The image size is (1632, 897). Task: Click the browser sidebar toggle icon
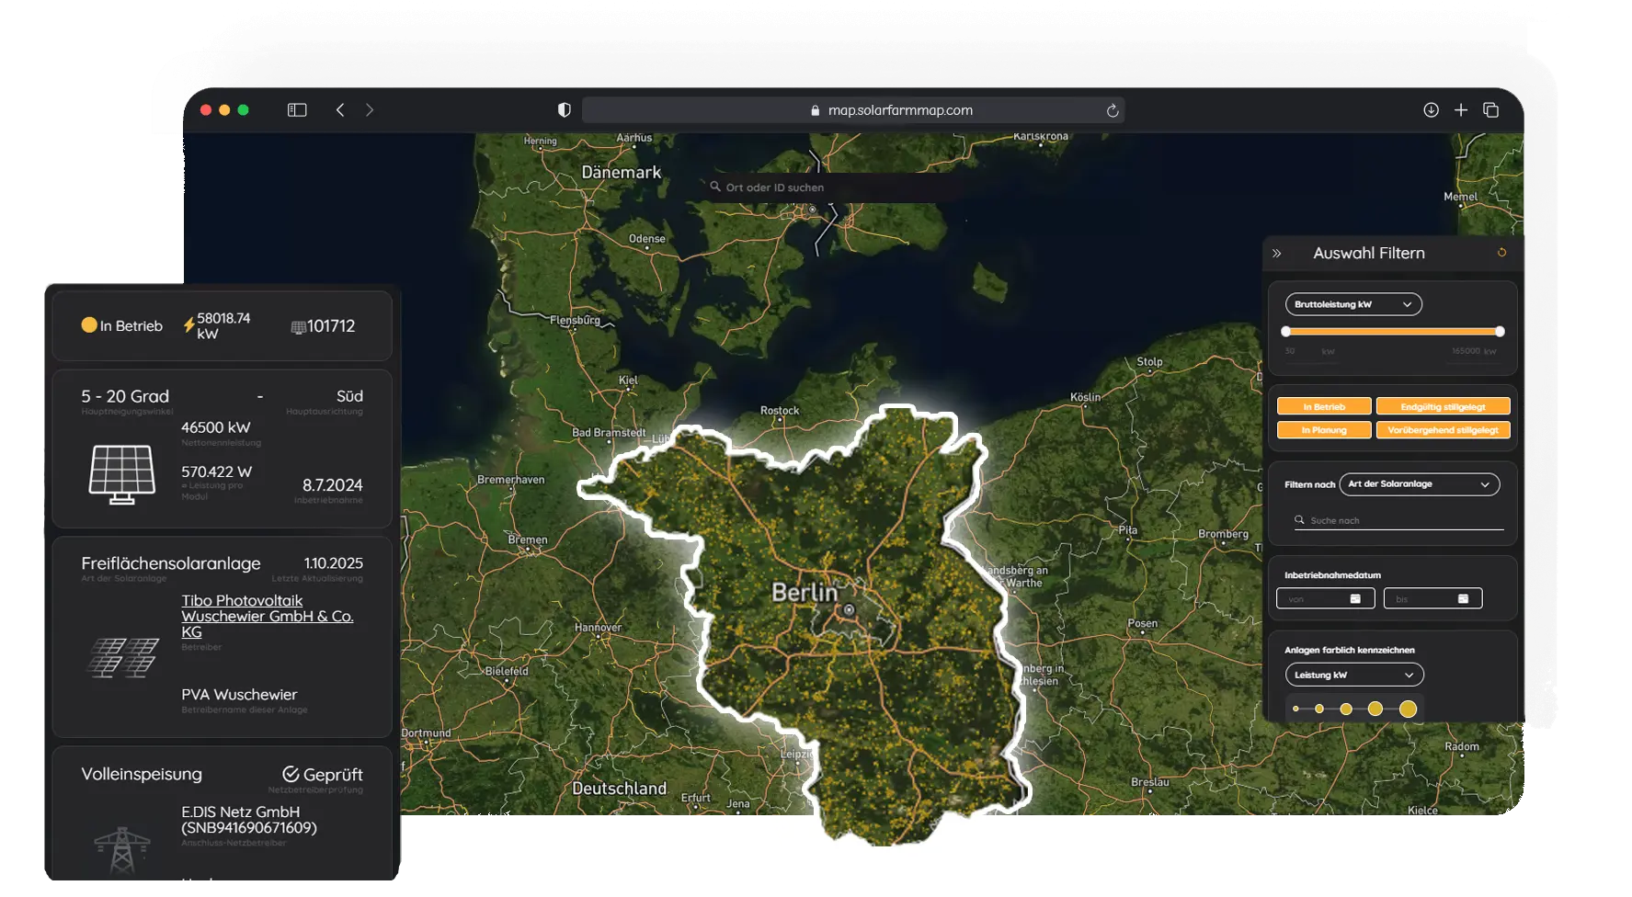pyautogui.click(x=296, y=110)
